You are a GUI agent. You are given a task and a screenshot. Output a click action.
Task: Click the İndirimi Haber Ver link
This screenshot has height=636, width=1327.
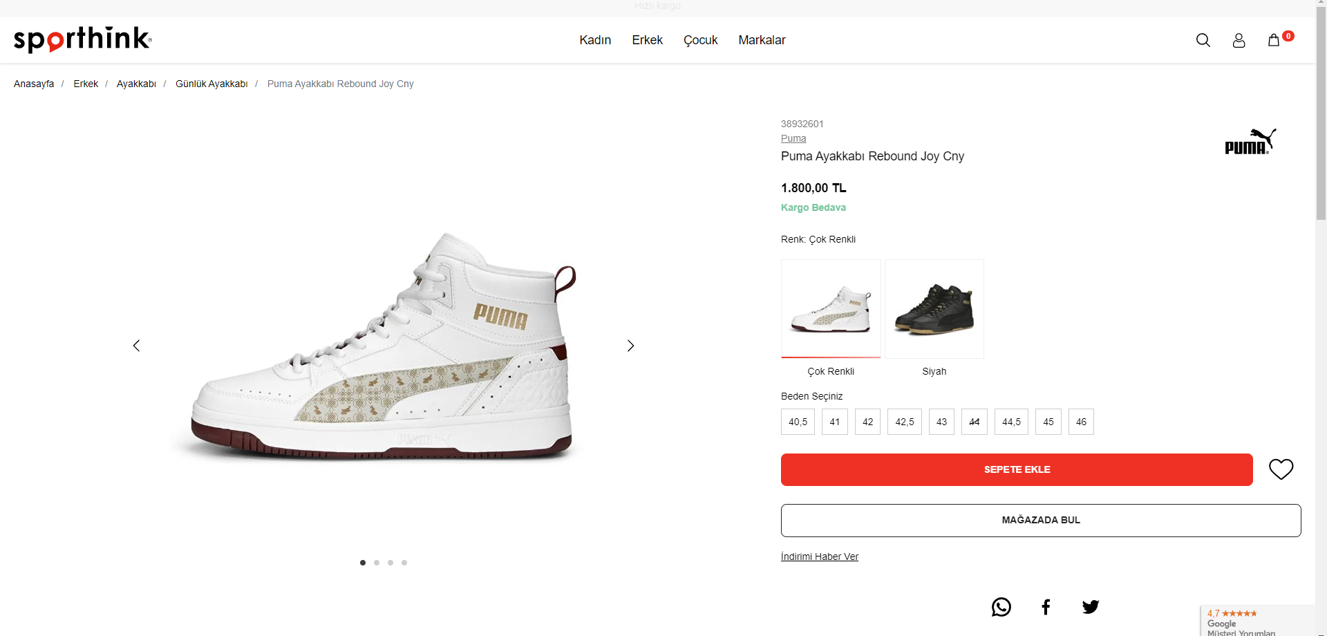(820, 556)
